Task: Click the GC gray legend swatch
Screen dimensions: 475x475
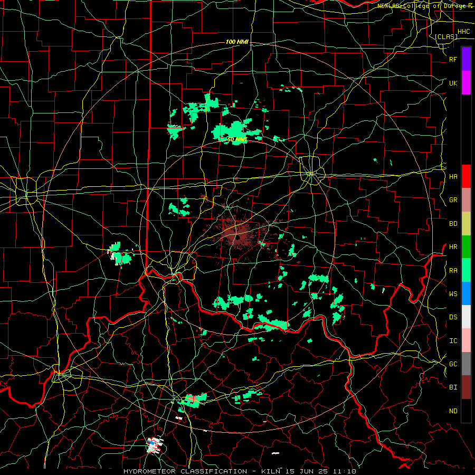Action: point(466,364)
